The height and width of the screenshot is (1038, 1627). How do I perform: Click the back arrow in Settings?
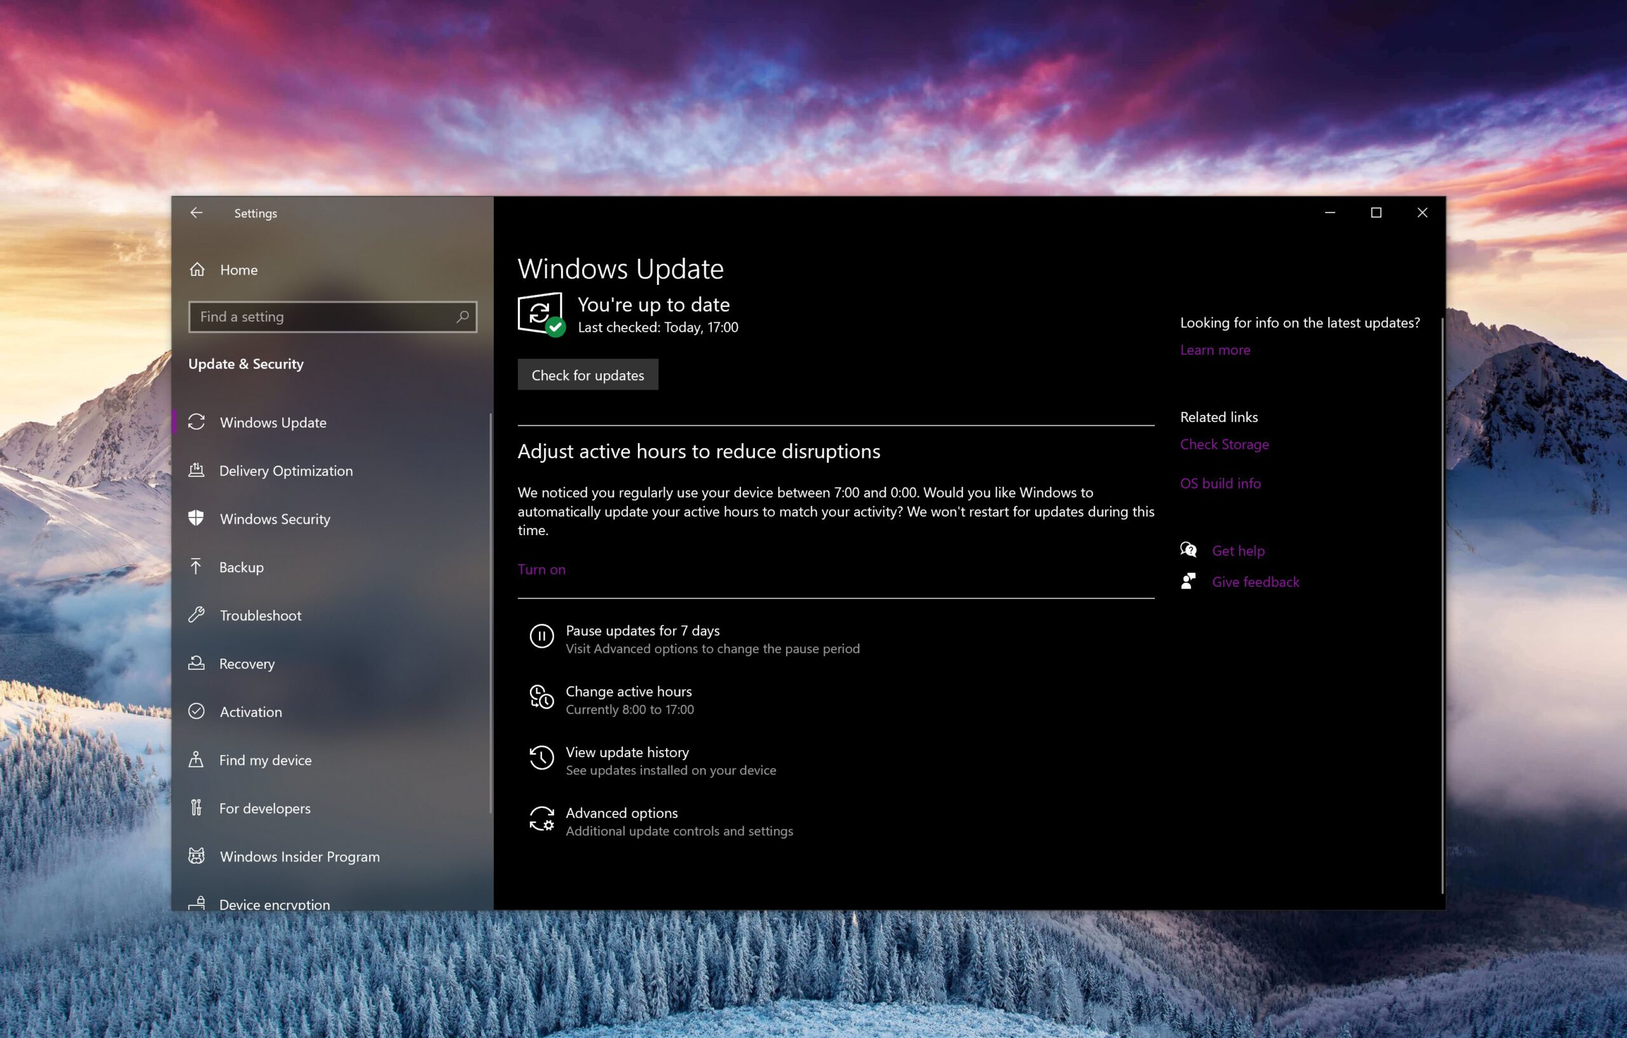(196, 213)
